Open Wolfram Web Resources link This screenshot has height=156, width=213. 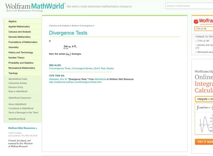[23, 128]
